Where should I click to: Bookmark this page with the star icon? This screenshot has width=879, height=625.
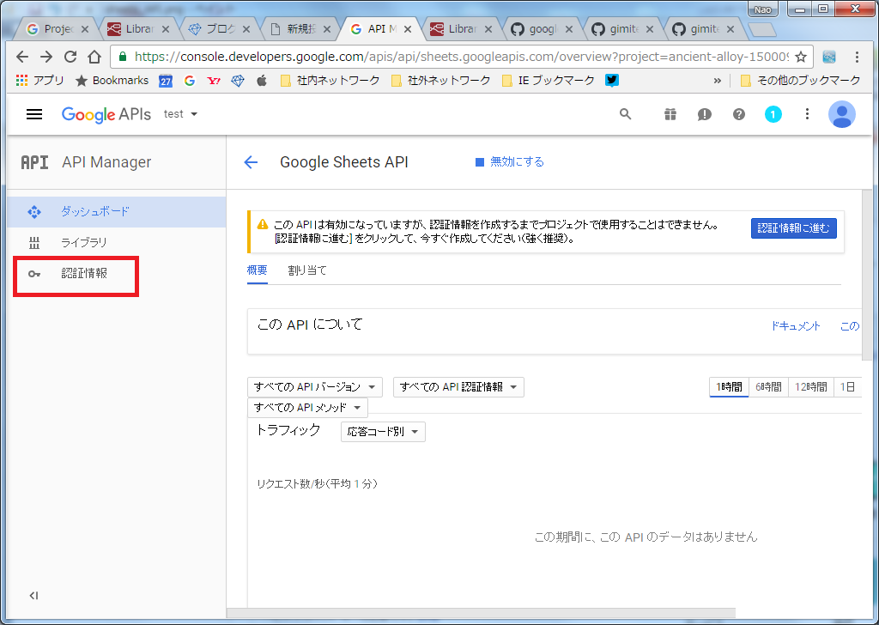801,57
